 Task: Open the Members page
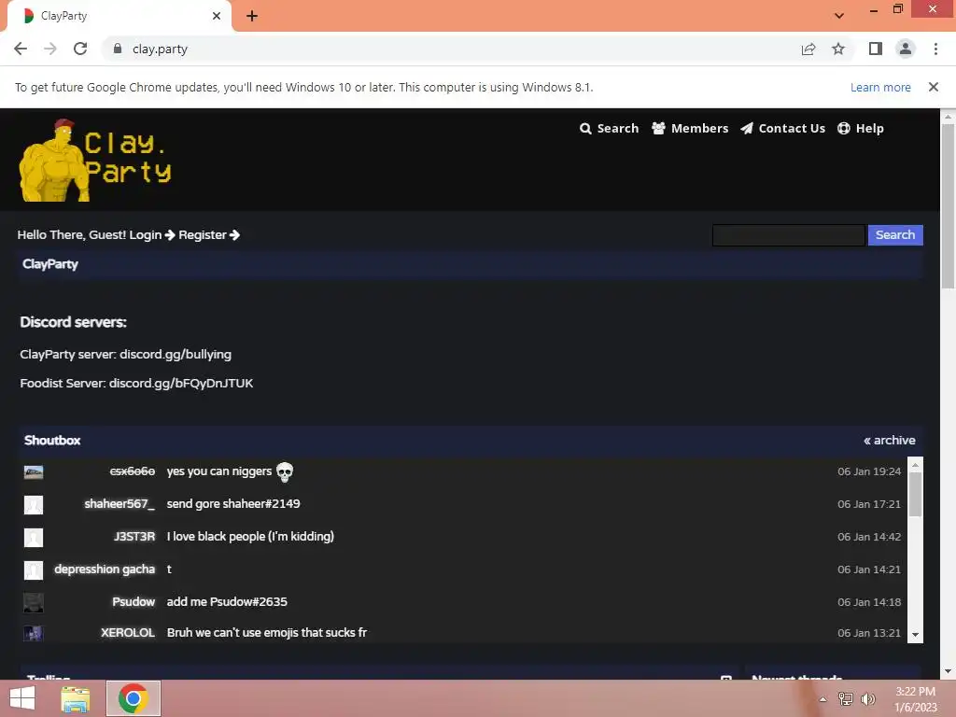click(x=690, y=128)
